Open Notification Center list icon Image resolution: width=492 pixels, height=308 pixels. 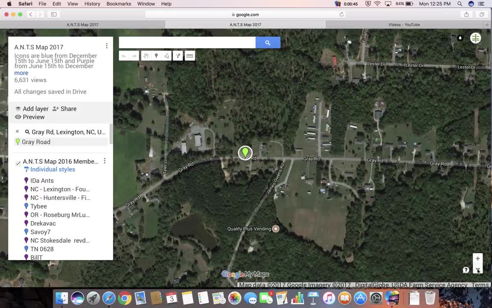coord(481,4)
